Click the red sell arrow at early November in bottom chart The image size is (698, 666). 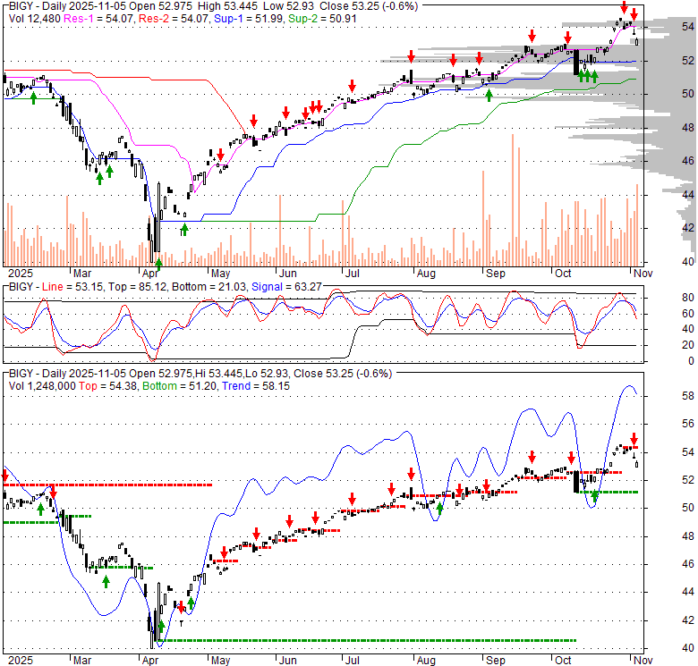point(634,439)
